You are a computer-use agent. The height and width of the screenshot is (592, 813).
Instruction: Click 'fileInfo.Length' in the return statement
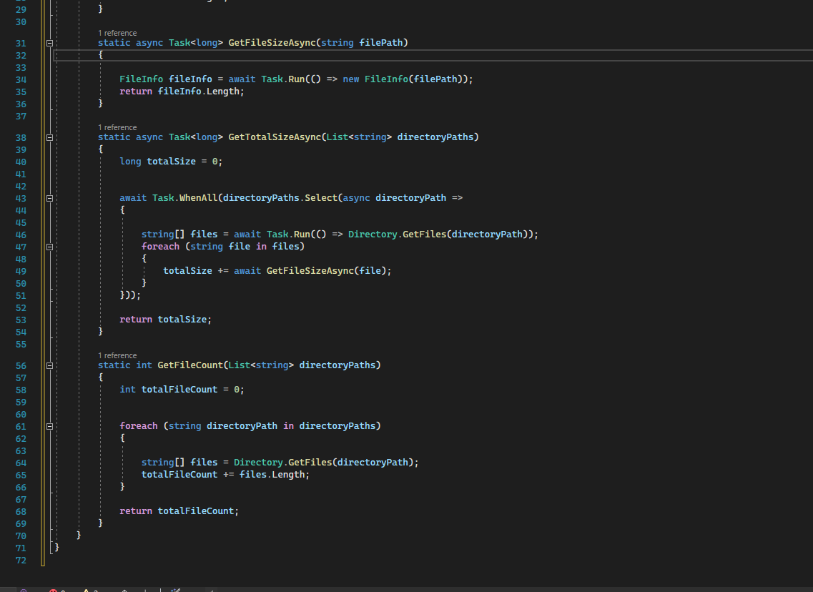coord(199,92)
